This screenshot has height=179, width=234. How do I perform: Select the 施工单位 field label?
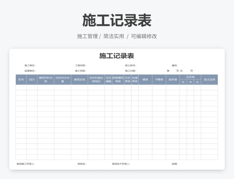(x=30, y=65)
